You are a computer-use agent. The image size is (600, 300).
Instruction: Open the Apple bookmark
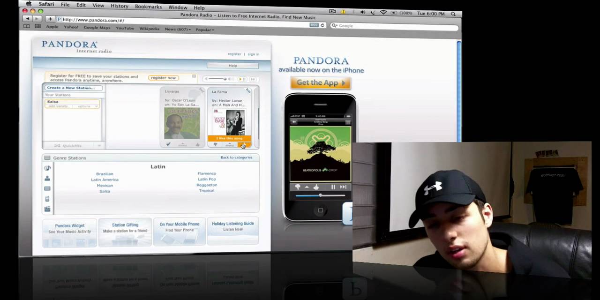pos(52,27)
